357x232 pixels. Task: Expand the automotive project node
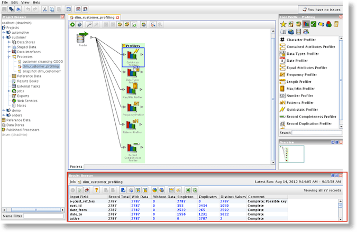coord(4,33)
